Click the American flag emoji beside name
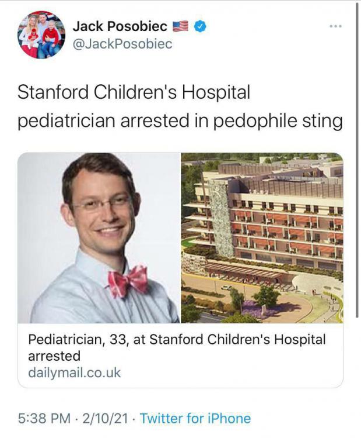The image size is (361, 438). coord(181,26)
